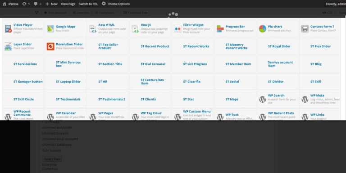Add ST Services box element
The height and width of the screenshot is (173, 346).
(23, 64)
